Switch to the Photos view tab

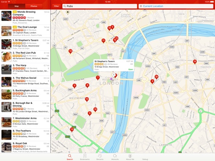click(x=34, y=6)
